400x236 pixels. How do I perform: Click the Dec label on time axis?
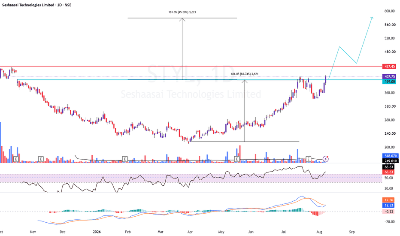[63, 232]
